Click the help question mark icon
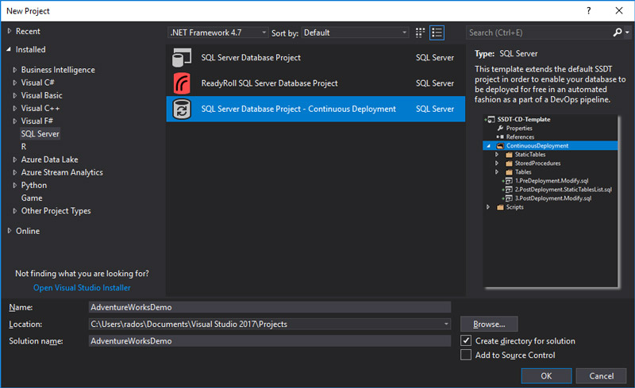The height and width of the screenshot is (388, 635). click(588, 10)
